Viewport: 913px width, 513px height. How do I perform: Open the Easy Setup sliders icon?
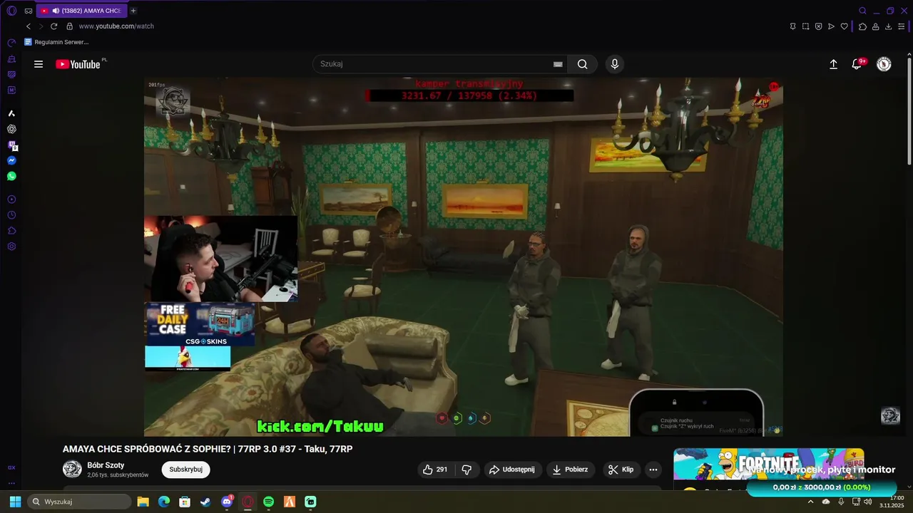(901, 26)
